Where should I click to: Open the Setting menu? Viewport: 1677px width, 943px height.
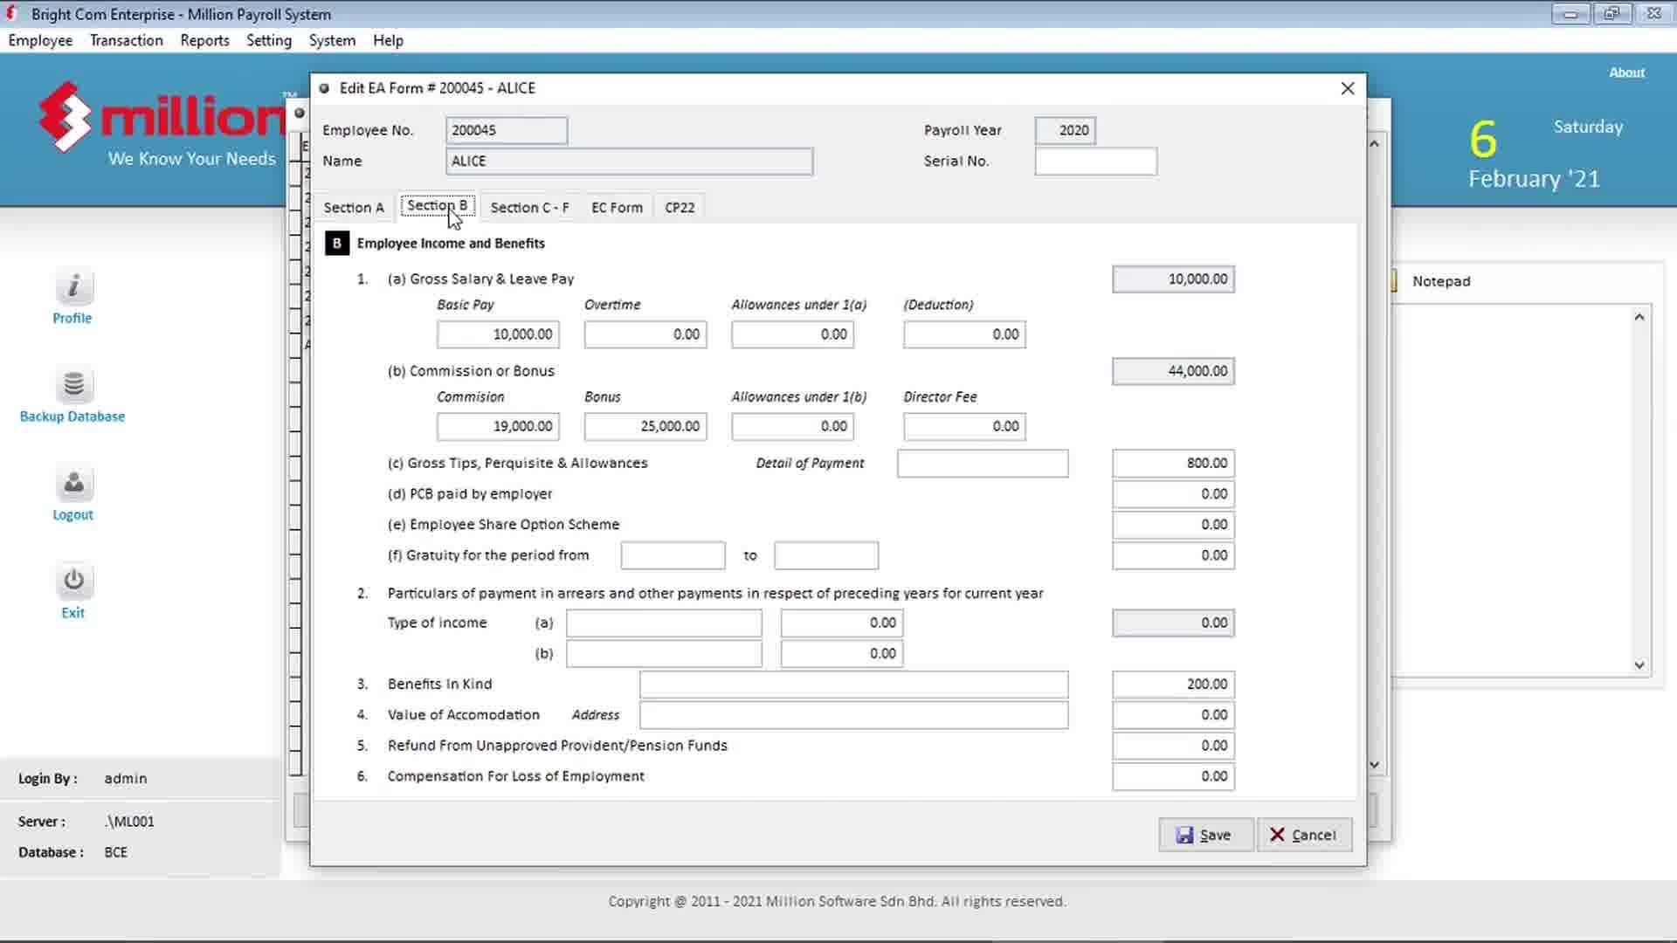pyautogui.click(x=269, y=40)
